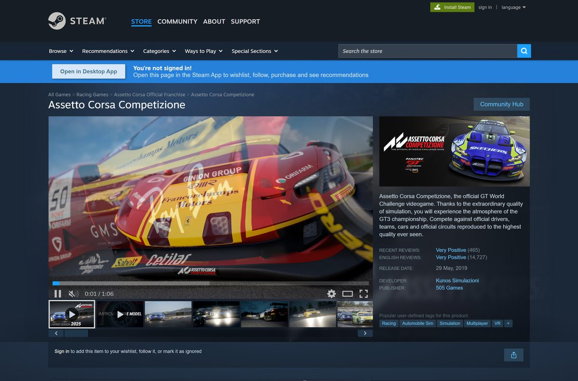Open the language dropdown
The height and width of the screenshot is (381, 578).
pyautogui.click(x=513, y=7)
